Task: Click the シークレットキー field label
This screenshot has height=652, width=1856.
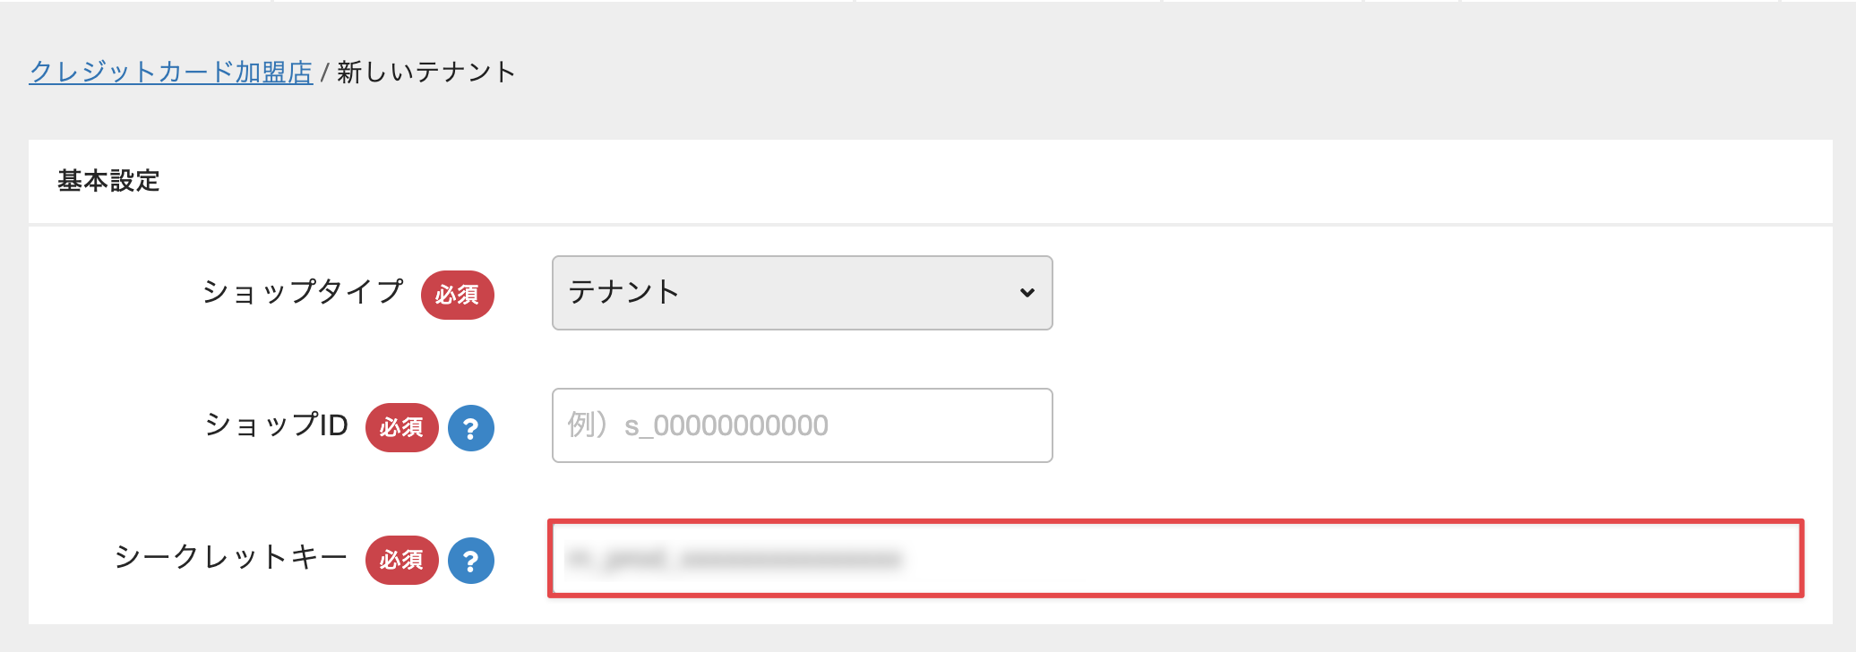Action: pos(230,557)
